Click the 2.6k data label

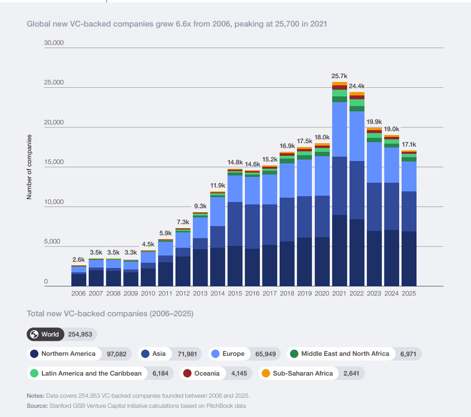pyautogui.click(x=79, y=259)
